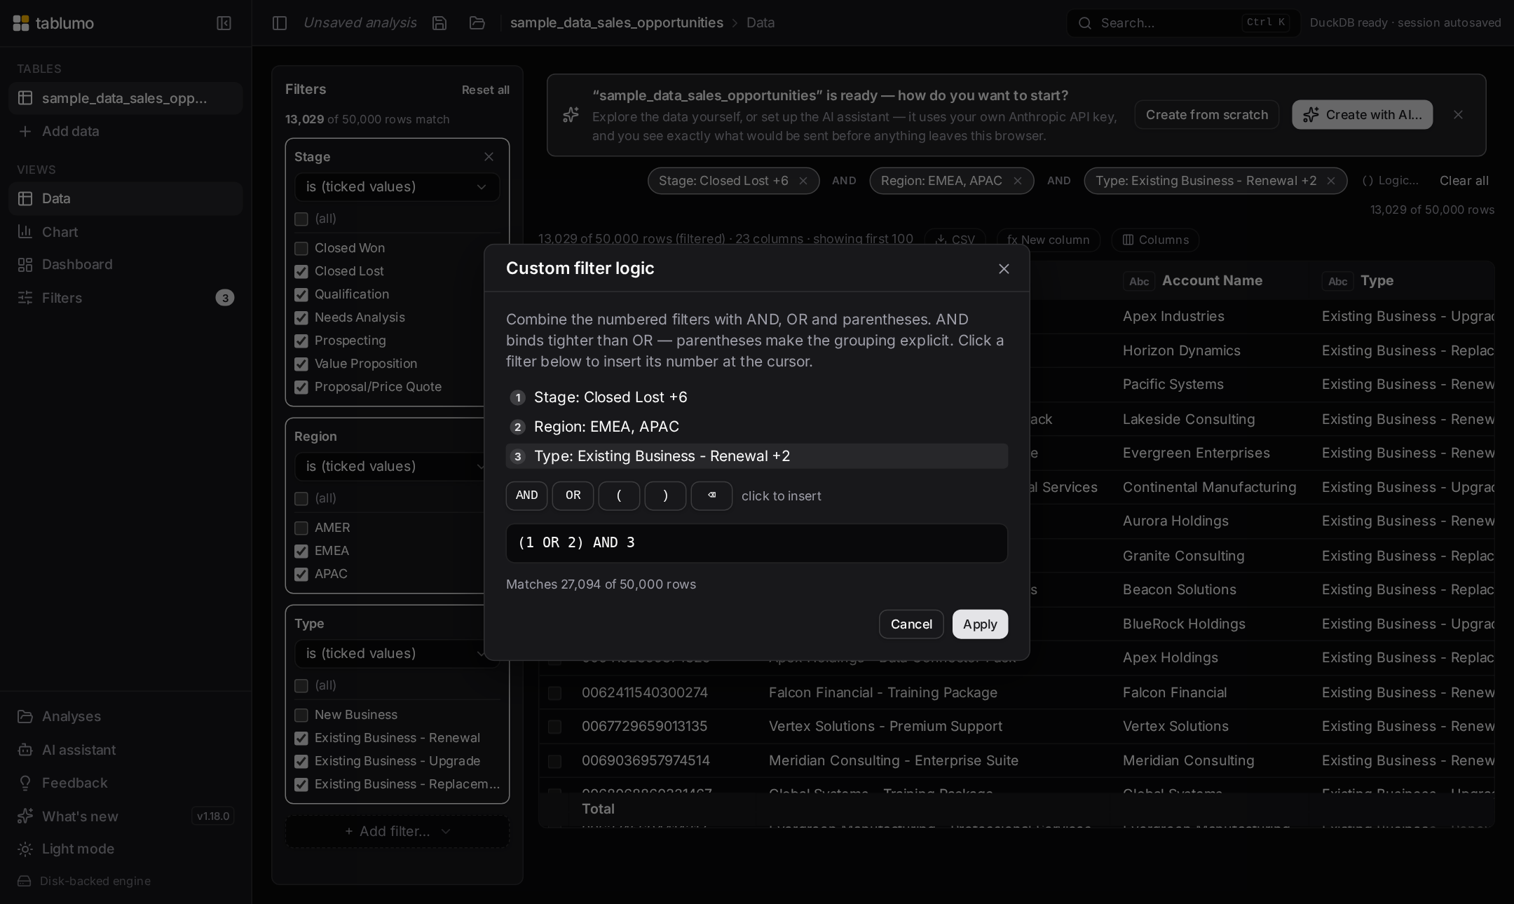Dismiss the getting started banner
The image size is (1514, 904).
1458,115
